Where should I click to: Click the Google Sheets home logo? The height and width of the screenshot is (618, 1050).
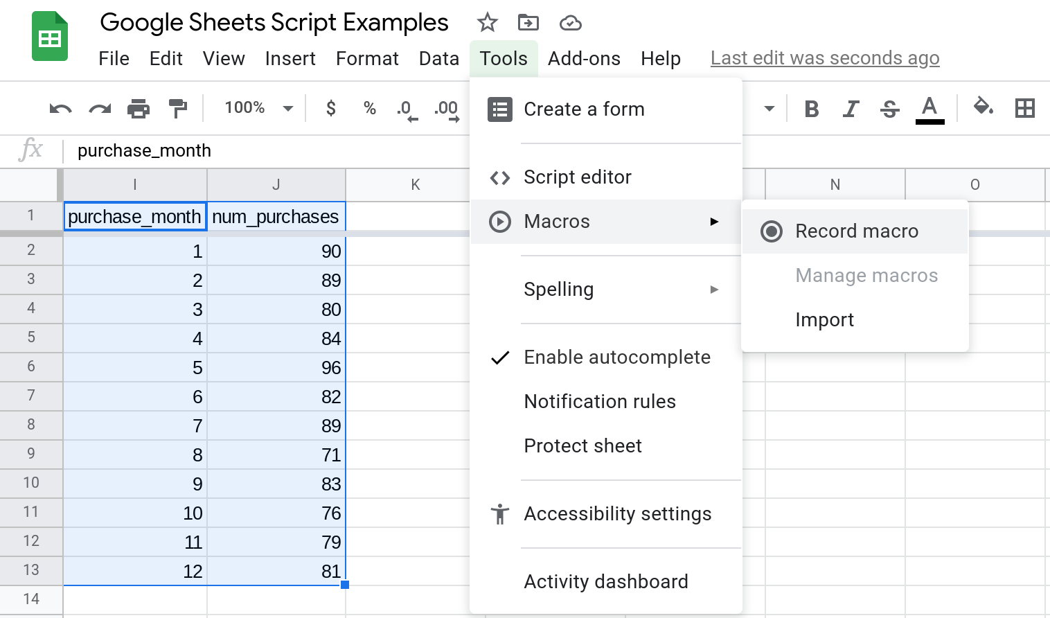(50, 37)
